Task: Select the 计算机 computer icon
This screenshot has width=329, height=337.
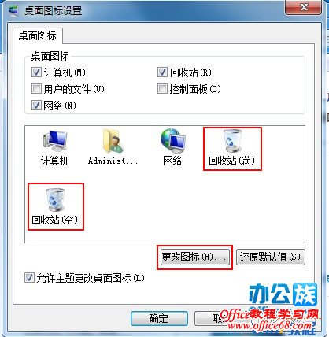Action: 55,147
